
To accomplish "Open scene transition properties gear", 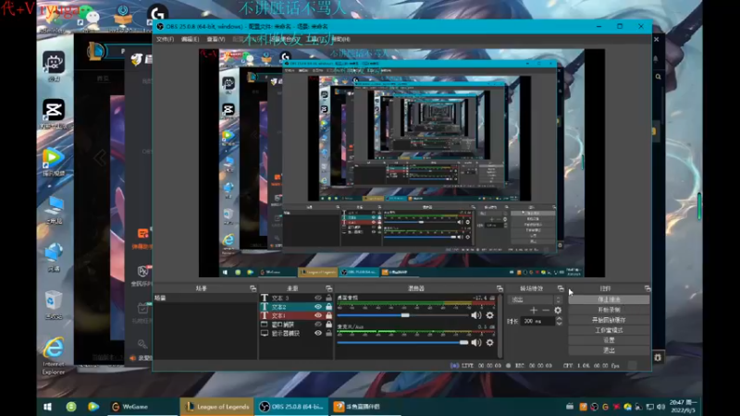I will (558, 311).
